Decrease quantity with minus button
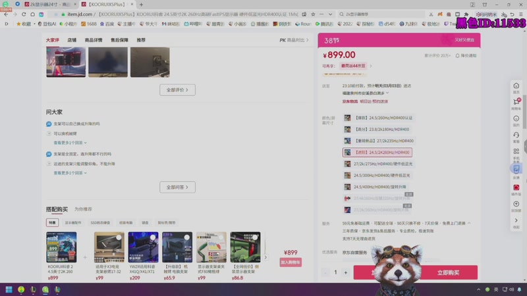 coord(325,273)
